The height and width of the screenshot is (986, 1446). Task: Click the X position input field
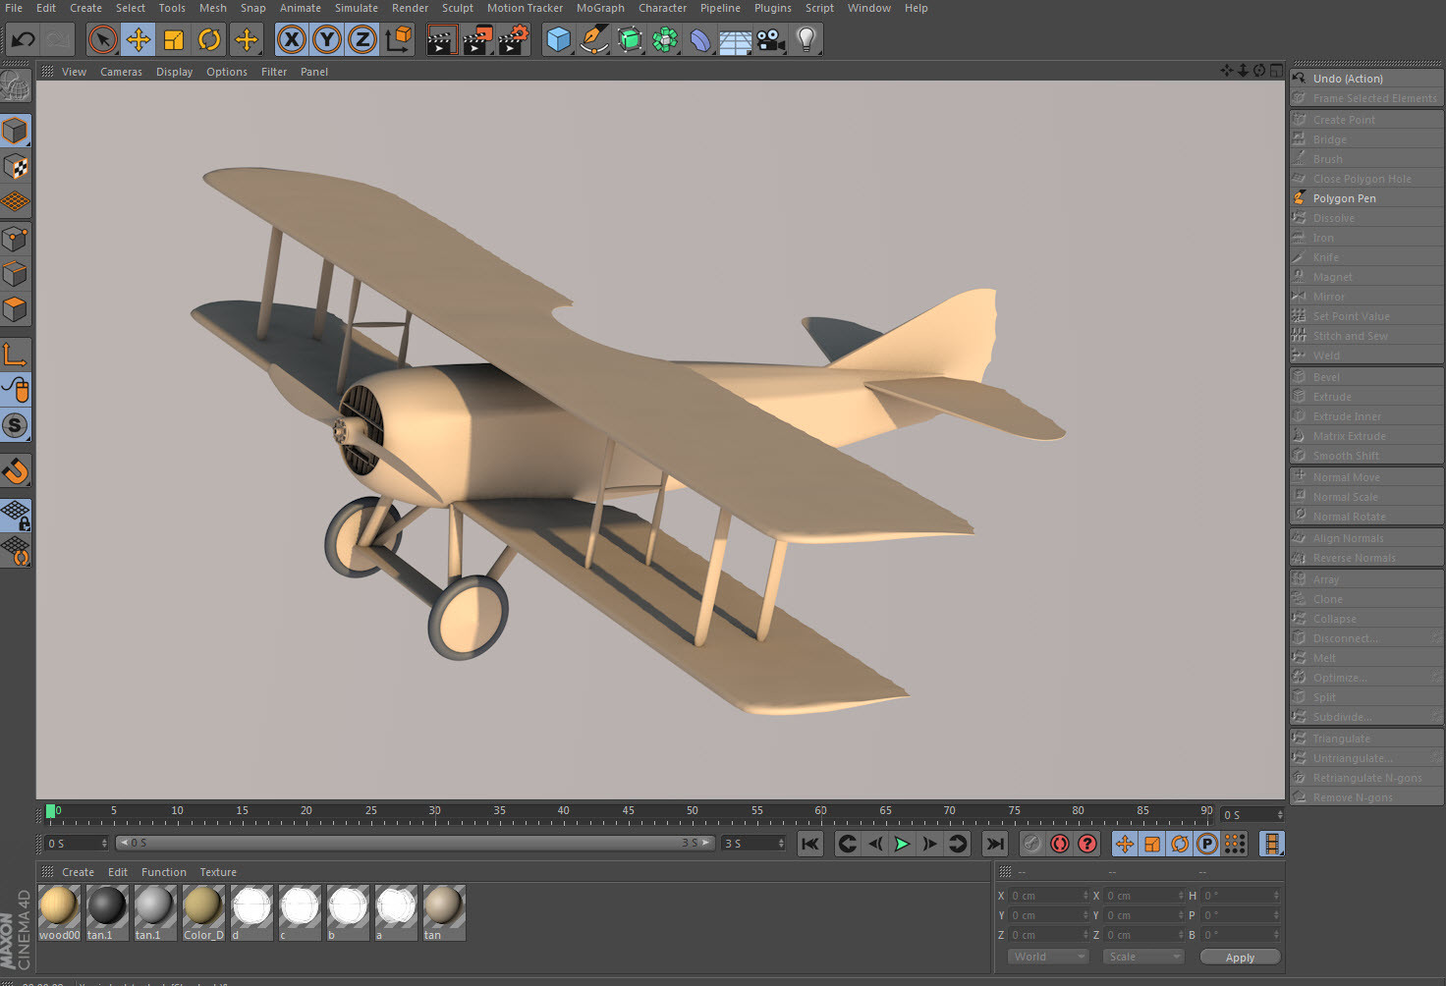coord(1048,896)
